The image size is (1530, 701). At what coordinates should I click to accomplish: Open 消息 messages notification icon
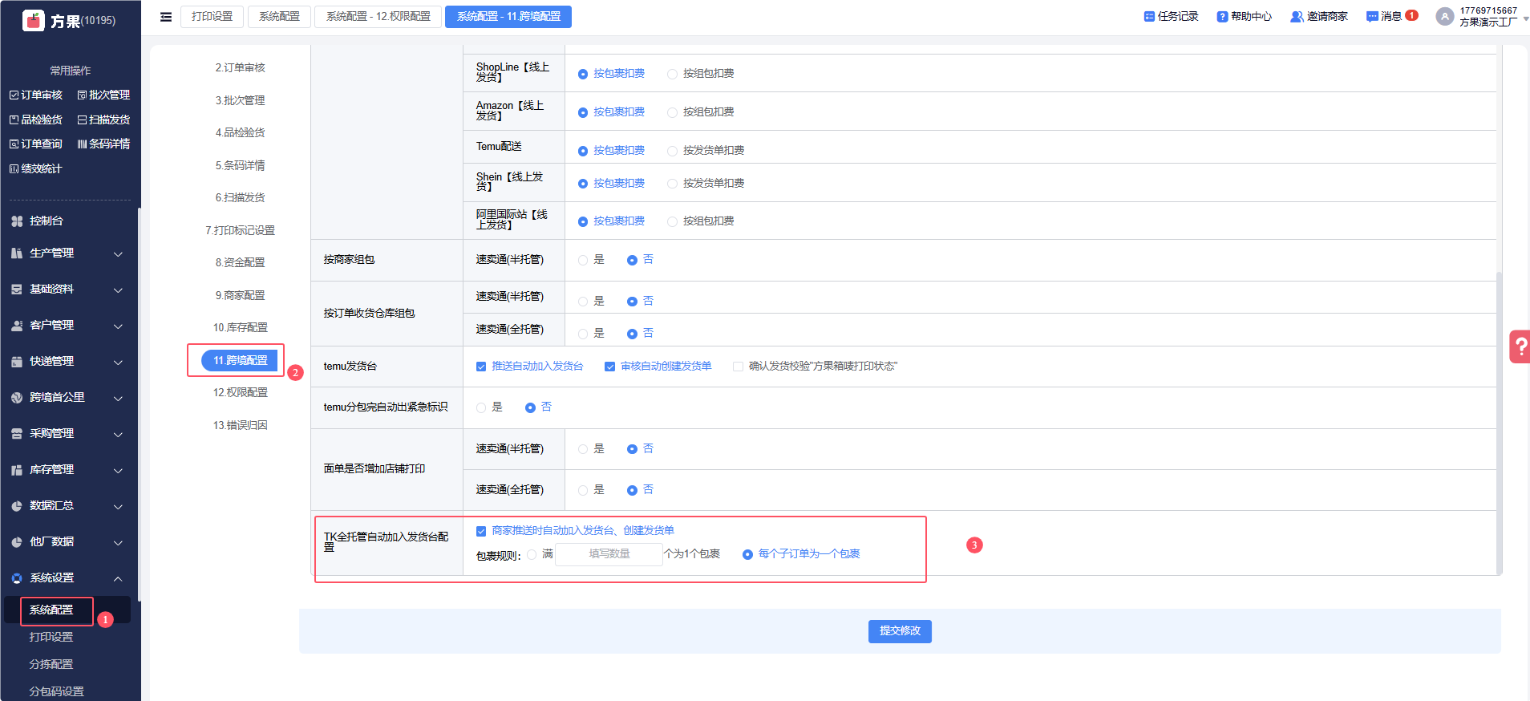click(x=1372, y=17)
